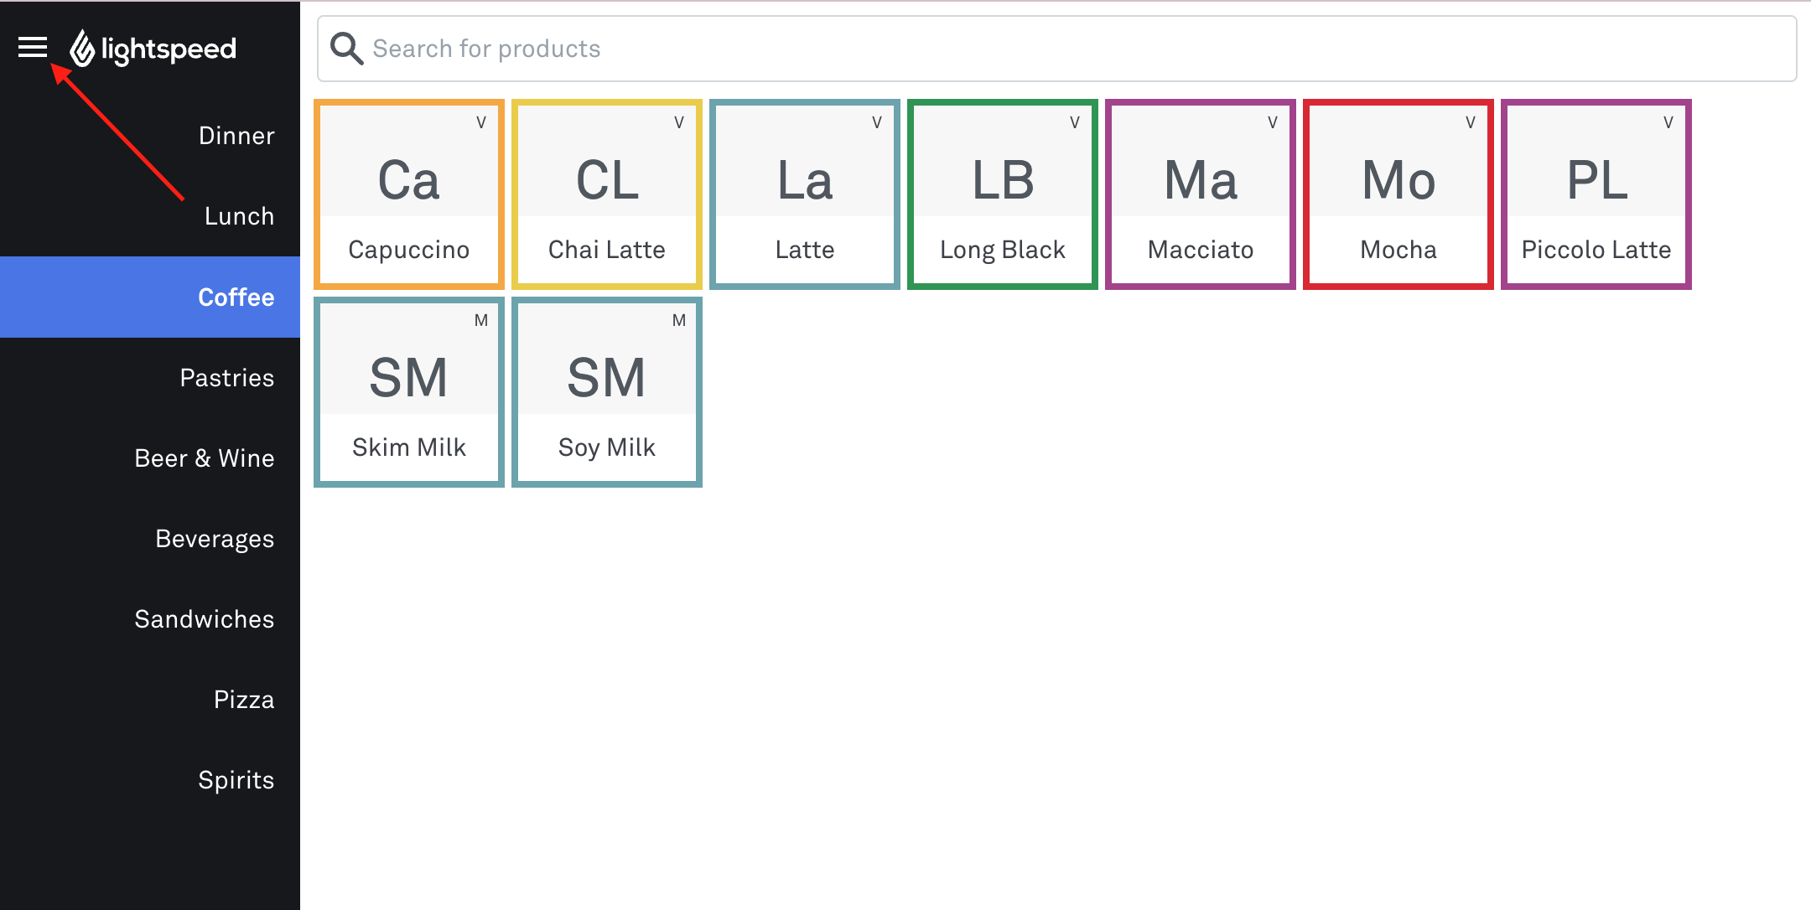Open the Pastries category
1811x910 pixels.
226,378
